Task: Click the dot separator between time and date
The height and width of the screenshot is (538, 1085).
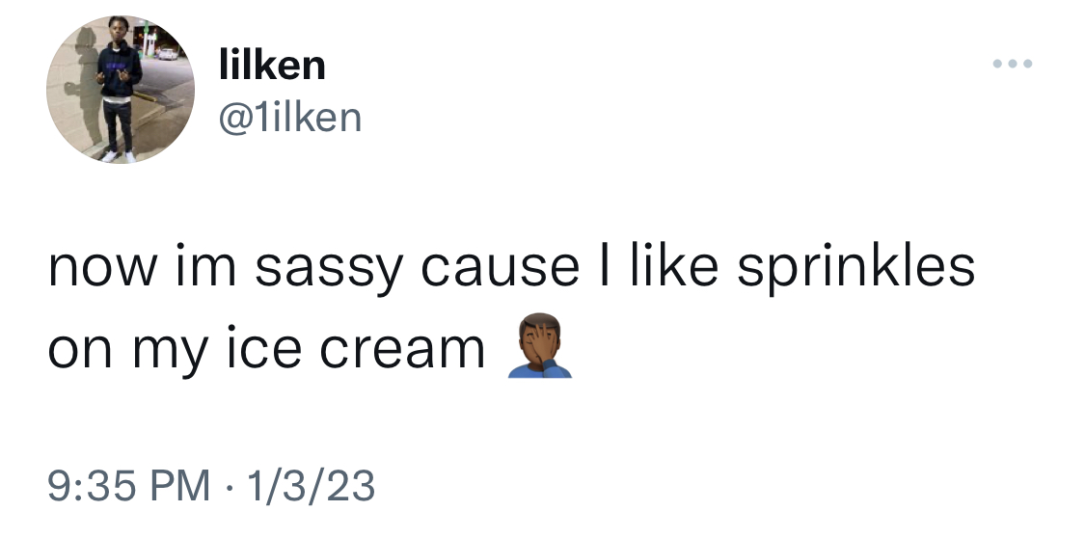Action: point(228,487)
